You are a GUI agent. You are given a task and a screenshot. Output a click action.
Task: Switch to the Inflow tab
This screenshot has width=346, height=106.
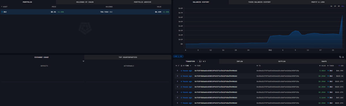[x=240, y=61]
